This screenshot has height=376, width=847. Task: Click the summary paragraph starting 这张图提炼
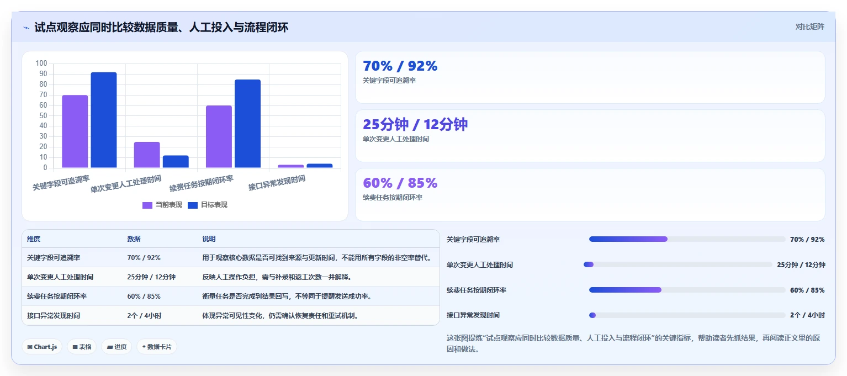click(x=633, y=343)
